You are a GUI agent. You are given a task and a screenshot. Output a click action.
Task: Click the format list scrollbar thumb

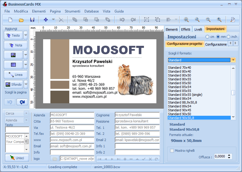click(233, 93)
